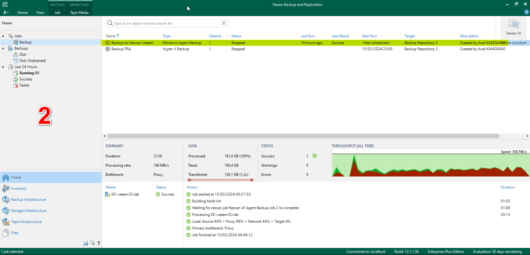Sort jobs by Status column

236,36
